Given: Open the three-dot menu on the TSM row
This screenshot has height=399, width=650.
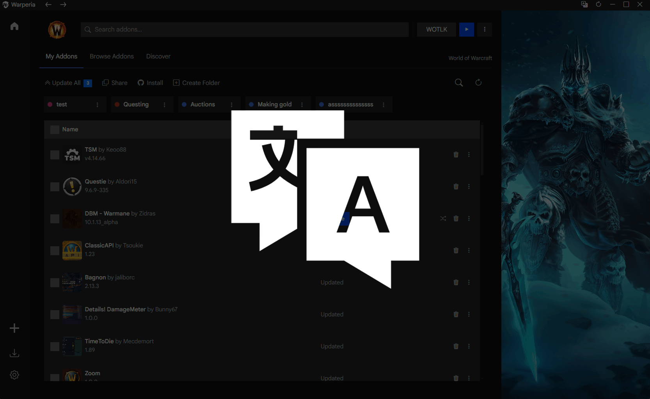Looking at the screenshot, I should 469,155.
